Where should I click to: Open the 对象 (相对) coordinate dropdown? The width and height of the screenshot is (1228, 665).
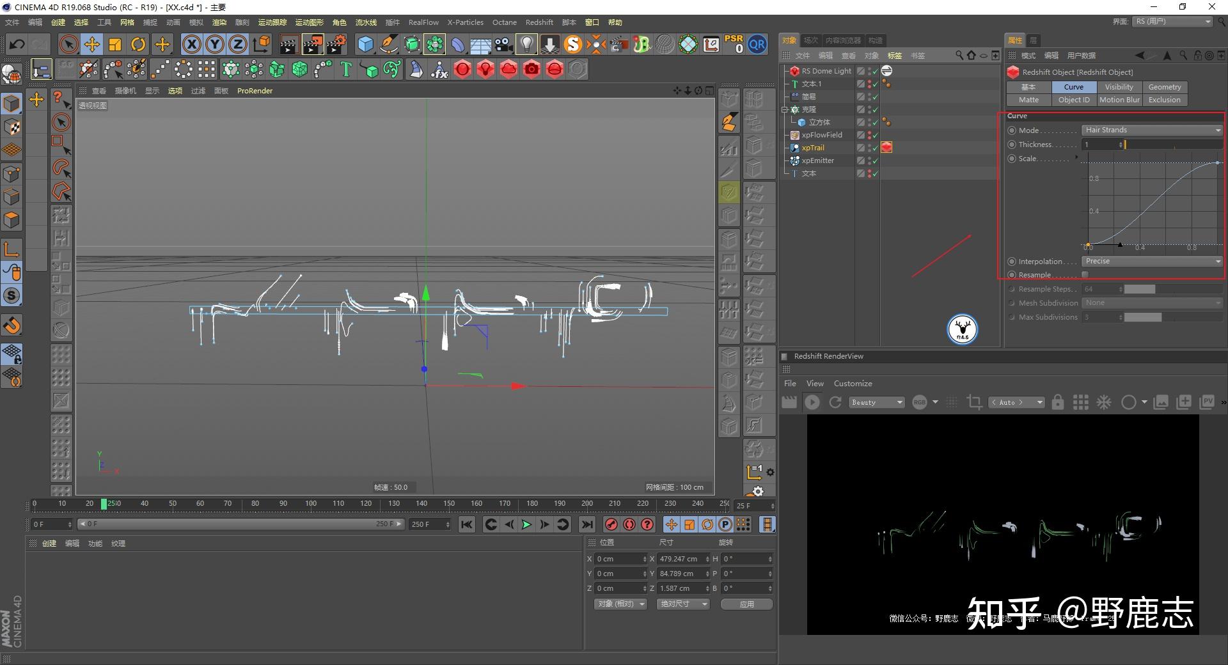coord(621,604)
